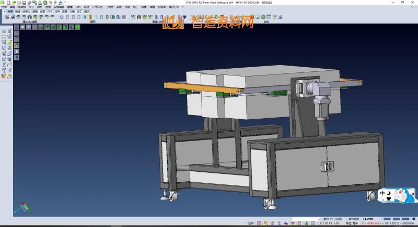Open the 文件 menu
Screen dimensions: 418x227
pyautogui.click(x=4, y=7)
